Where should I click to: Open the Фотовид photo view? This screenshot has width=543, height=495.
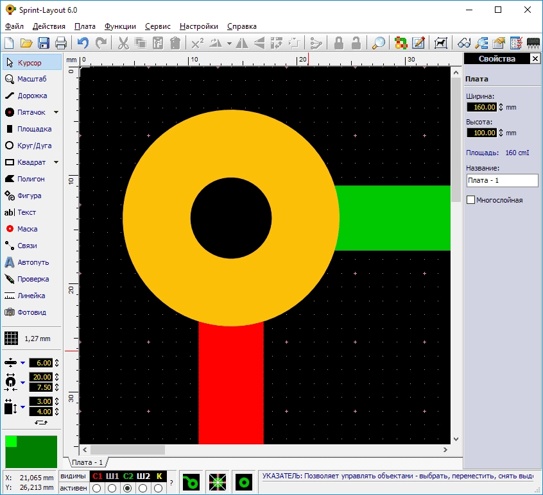(32, 312)
